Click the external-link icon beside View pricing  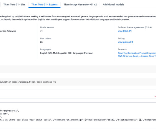[132, 42]
